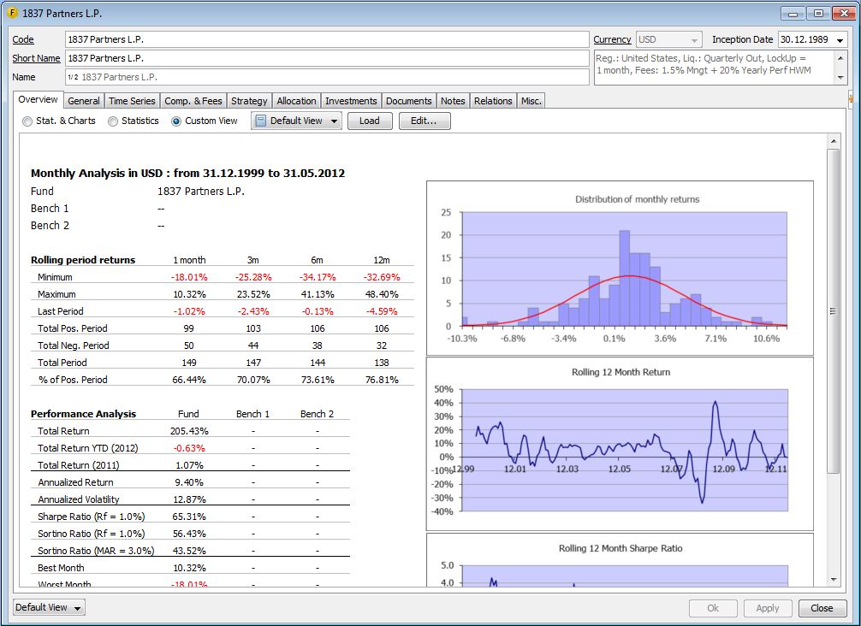Open the Investments tab
Image resolution: width=861 pixels, height=626 pixels.
tap(351, 101)
